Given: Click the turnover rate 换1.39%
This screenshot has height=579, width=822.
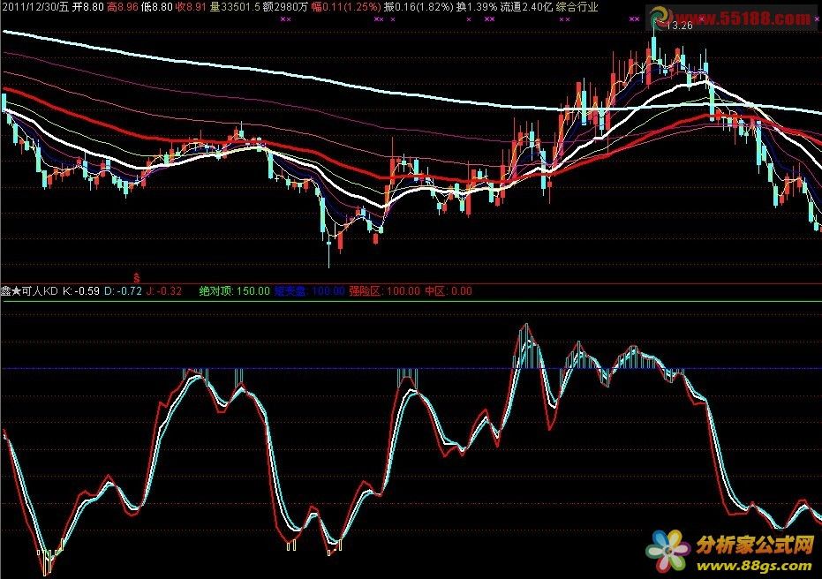Looking at the screenshot, I should (477, 7).
